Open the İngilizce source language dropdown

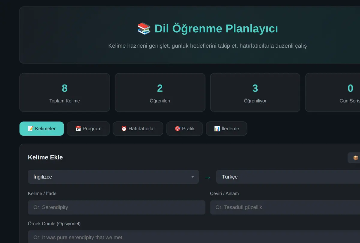pos(113,177)
